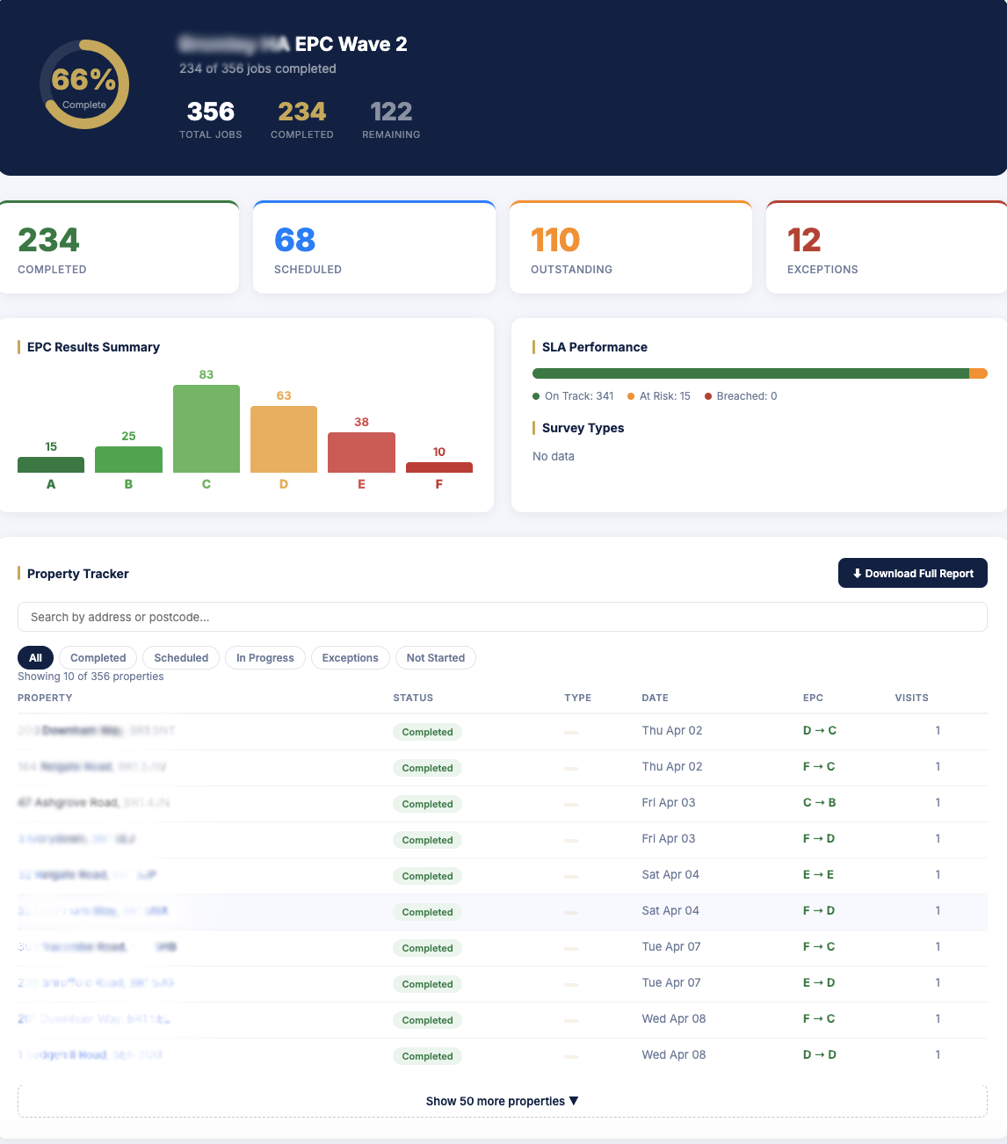1007x1144 pixels.
Task: Click the 122 Remaining stat
Action: (x=391, y=119)
